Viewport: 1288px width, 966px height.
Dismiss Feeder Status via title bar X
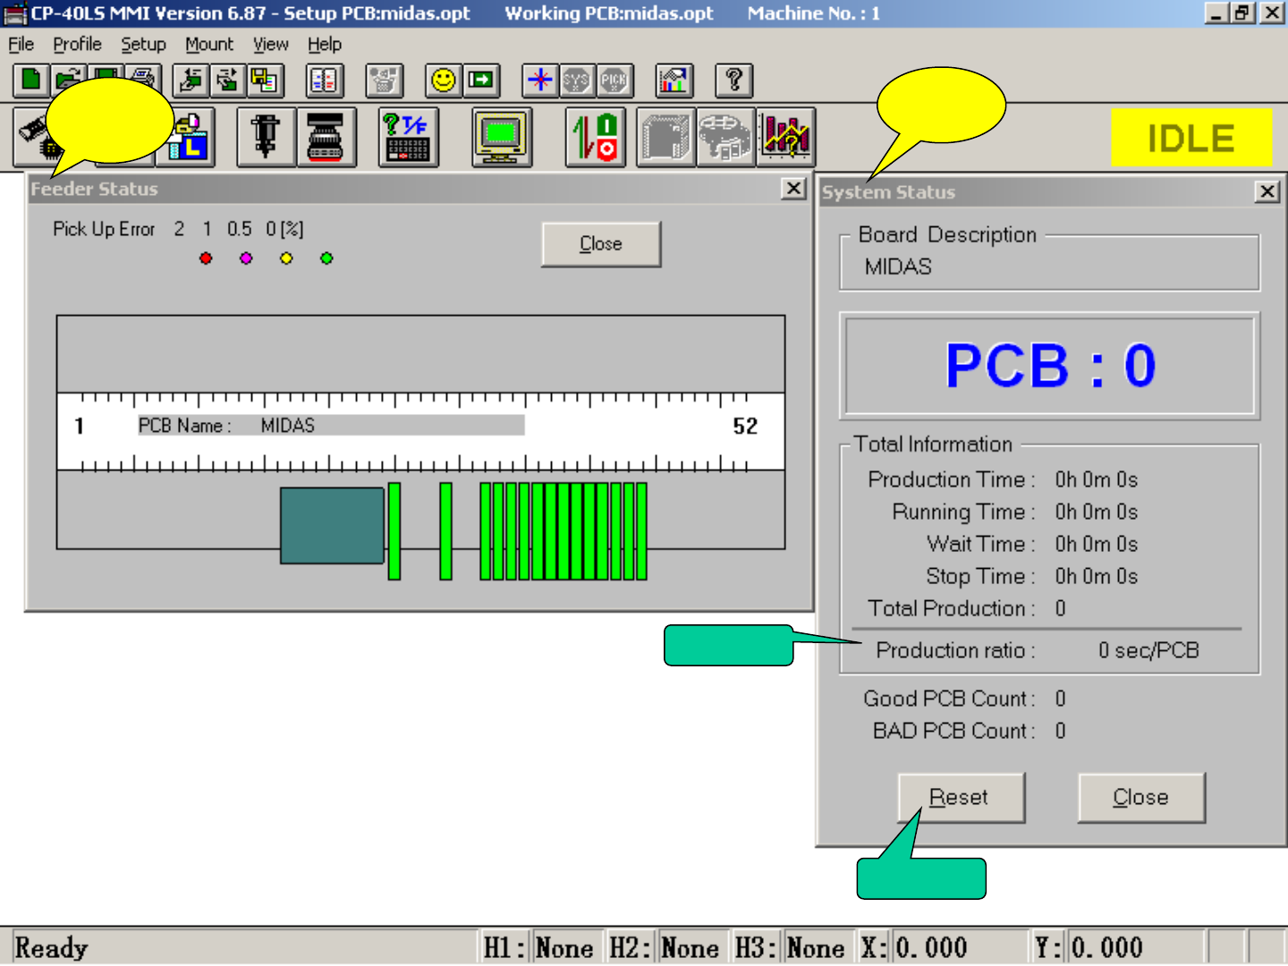pyautogui.click(x=793, y=189)
